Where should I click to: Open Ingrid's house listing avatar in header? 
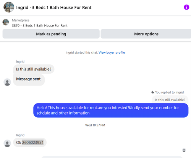(9, 7)
